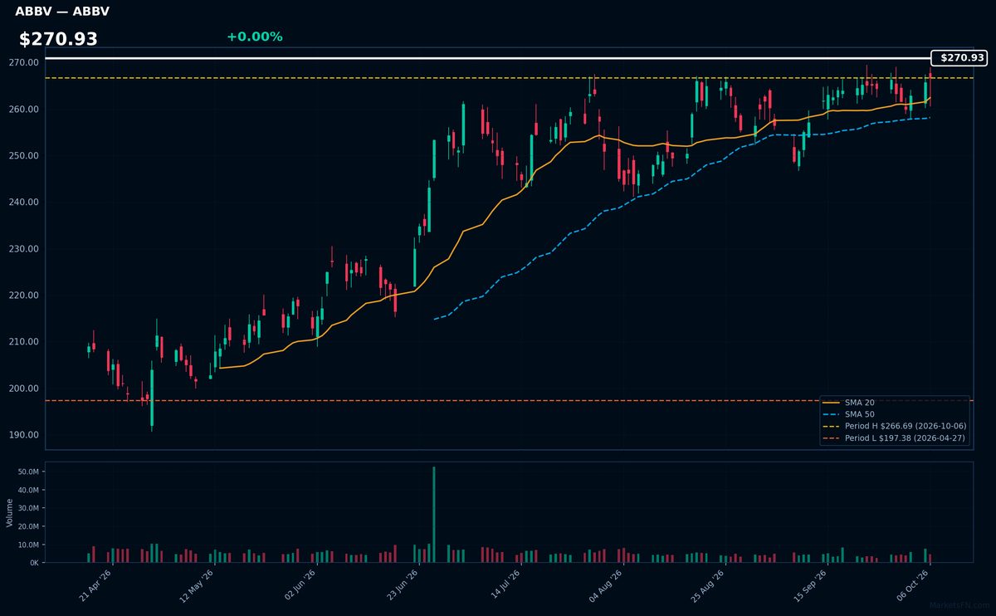Click the ABBV — ABBV chart title

point(62,12)
